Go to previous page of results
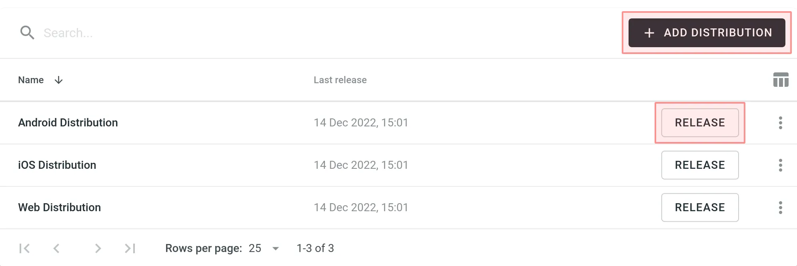This screenshot has width=797, height=266. [56, 248]
